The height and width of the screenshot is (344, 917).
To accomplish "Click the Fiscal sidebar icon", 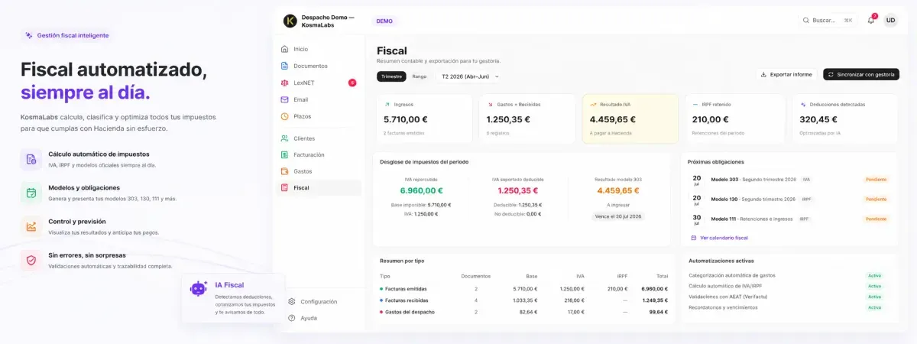I will click(284, 187).
